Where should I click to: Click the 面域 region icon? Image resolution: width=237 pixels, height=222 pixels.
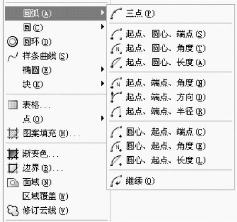point(13,183)
